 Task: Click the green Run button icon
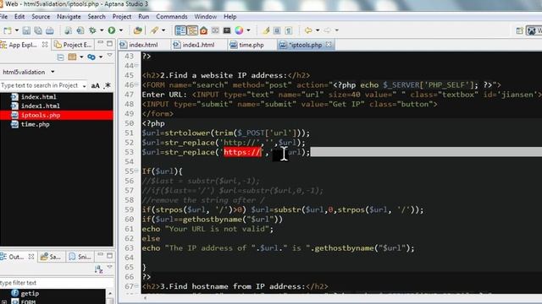112,30
